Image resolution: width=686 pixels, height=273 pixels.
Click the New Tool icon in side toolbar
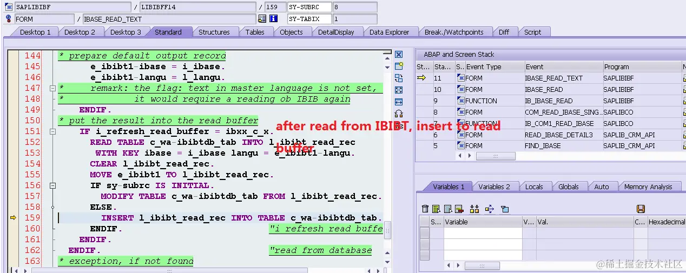(x=399, y=66)
